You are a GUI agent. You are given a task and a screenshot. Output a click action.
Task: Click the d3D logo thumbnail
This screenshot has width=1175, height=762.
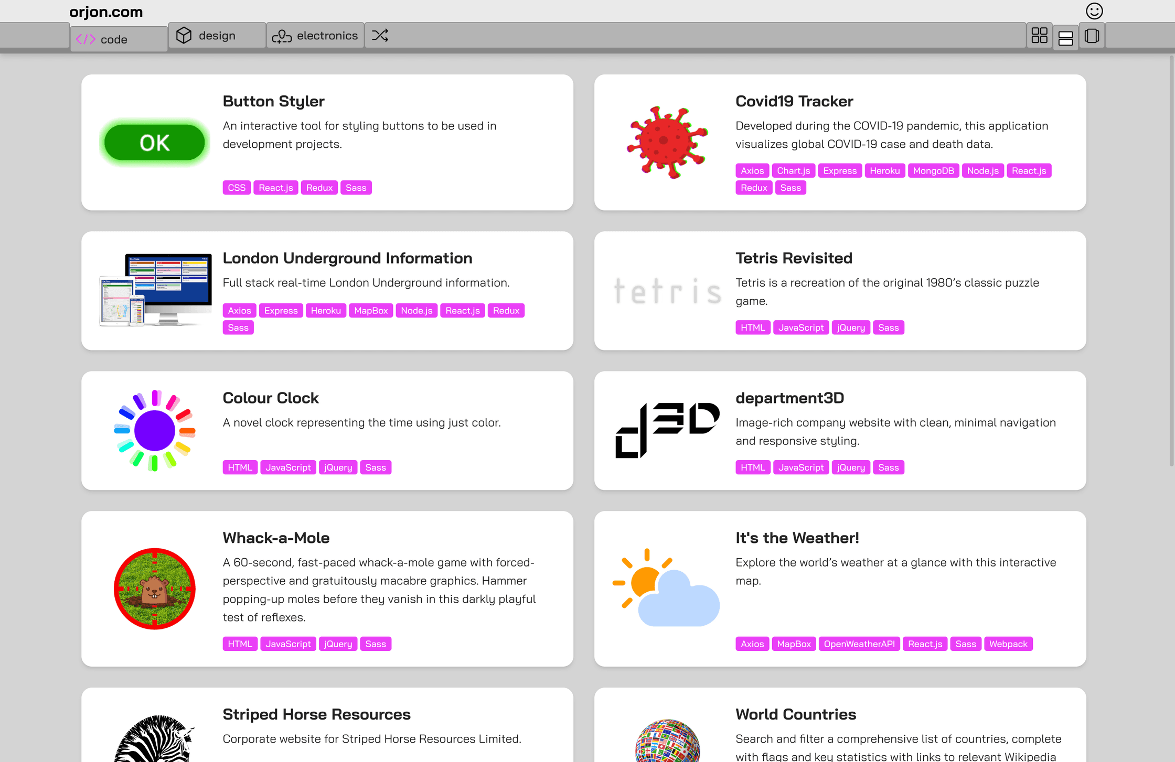tap(667, 430)
